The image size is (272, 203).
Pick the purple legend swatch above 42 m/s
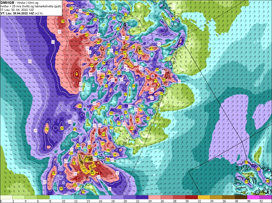266,197
